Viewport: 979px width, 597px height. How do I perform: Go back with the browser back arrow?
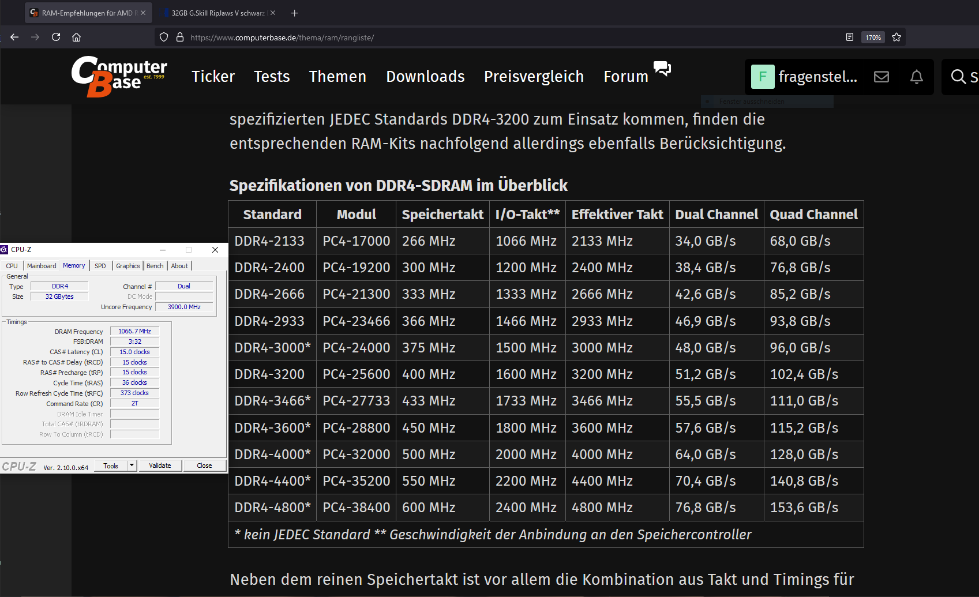[14, 37]
